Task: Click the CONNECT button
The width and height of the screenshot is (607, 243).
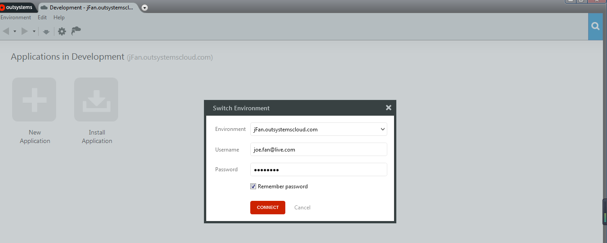Action: tap(268, 208)
